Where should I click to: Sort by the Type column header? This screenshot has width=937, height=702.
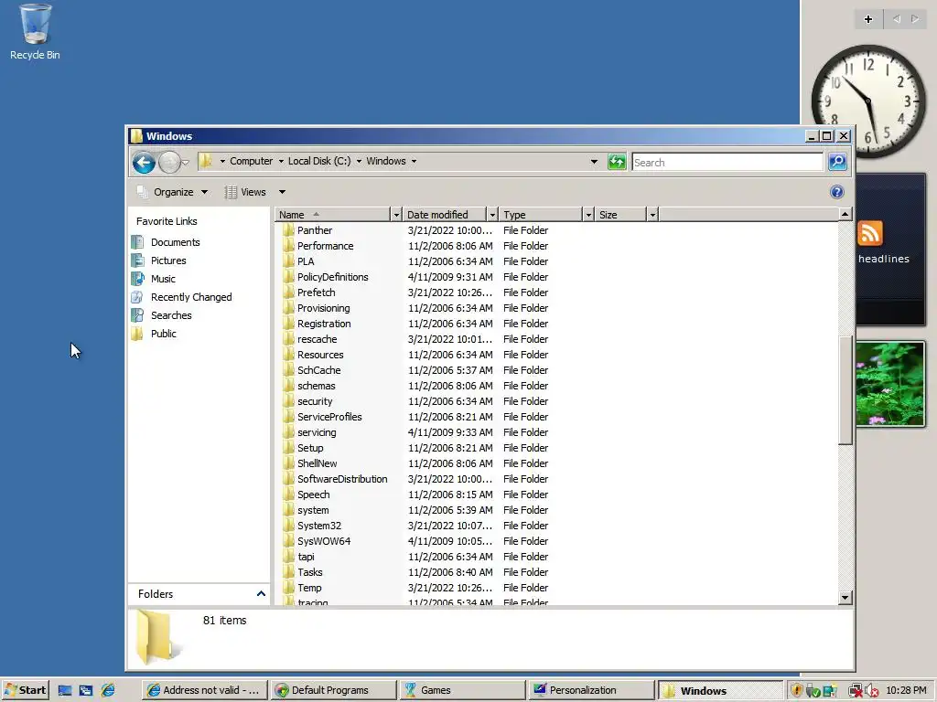pos(541,215)
